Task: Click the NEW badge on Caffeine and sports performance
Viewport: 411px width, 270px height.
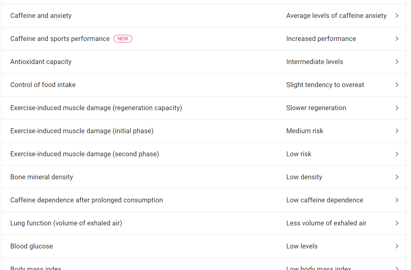Action: (x=123, y=39)
